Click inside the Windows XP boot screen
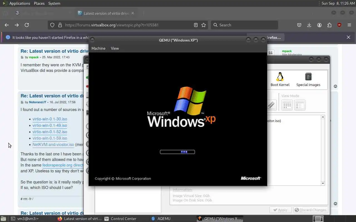 tap(178, 119)
